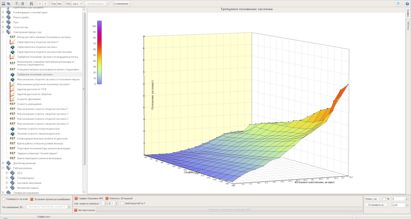
Task: Open the help question mark icon
Action: point(407,3)
